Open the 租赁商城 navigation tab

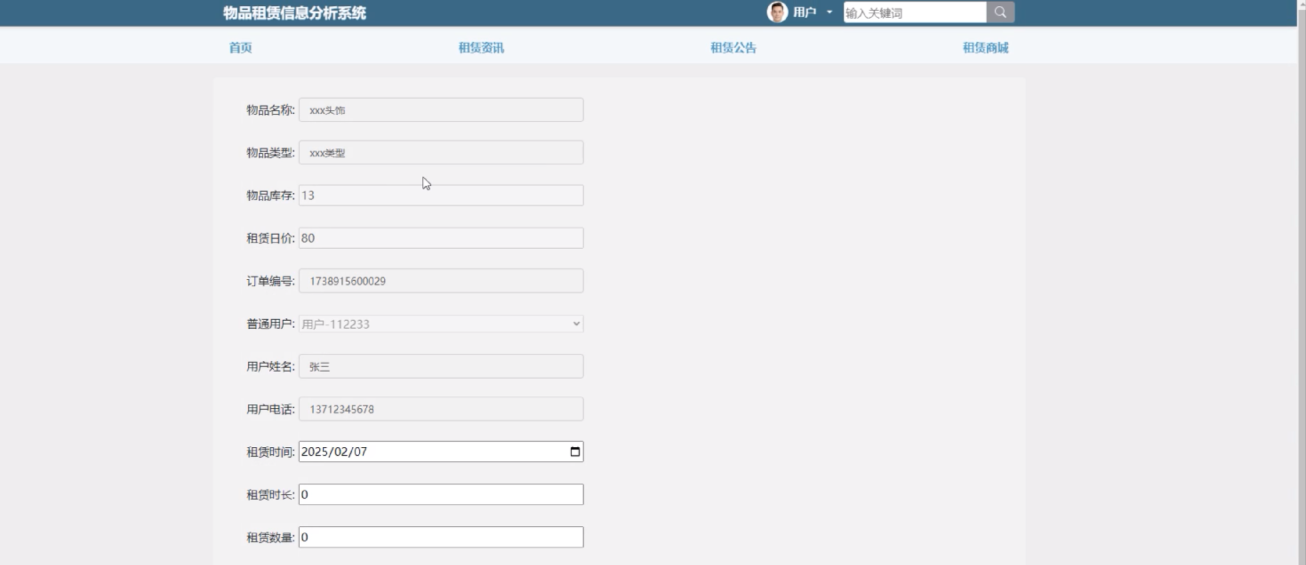[x=985, y=48]
